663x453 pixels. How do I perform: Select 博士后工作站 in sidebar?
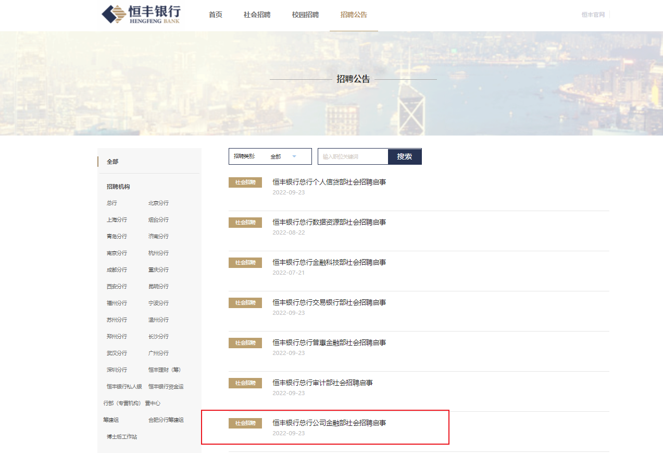tap(121, 437)
